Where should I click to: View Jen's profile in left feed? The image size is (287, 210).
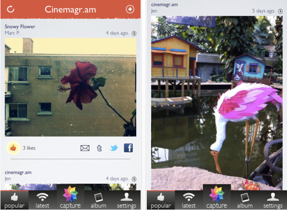click(x=8, y=179)
